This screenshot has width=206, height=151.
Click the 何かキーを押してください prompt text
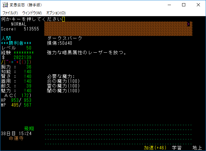(32, 19)
